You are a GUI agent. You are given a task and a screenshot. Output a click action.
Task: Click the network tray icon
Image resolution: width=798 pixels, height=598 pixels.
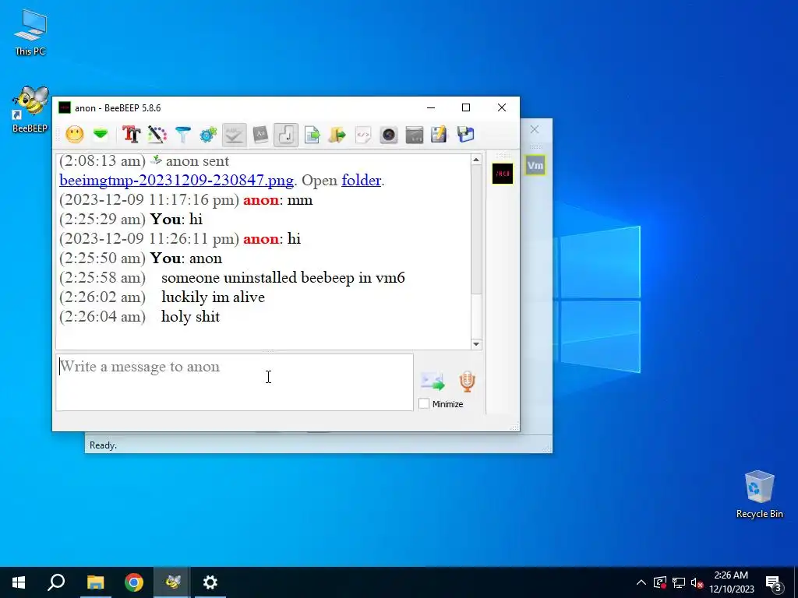(x=679, y=582)
